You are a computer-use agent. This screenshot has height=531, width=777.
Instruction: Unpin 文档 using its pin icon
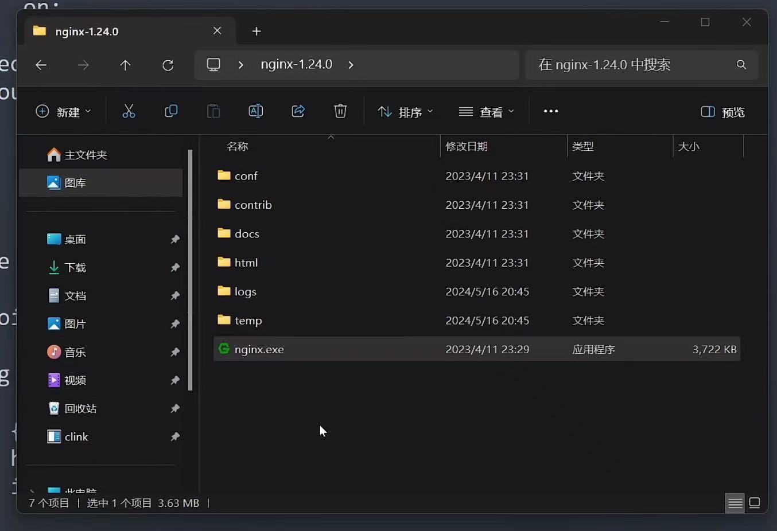click(175, 296)
